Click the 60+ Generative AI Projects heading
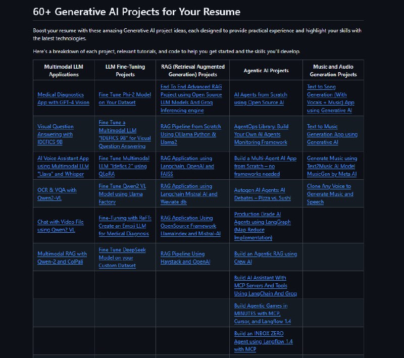 [x=136, y=12]
